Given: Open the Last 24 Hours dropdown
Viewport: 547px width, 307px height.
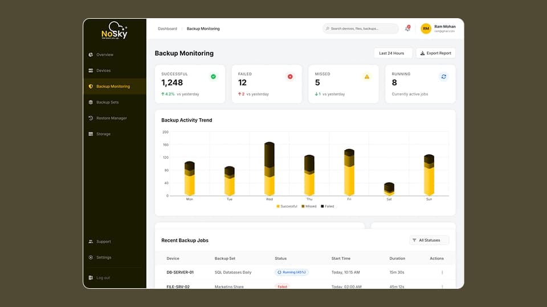Looking at the screenshot, I should (393, 53).
